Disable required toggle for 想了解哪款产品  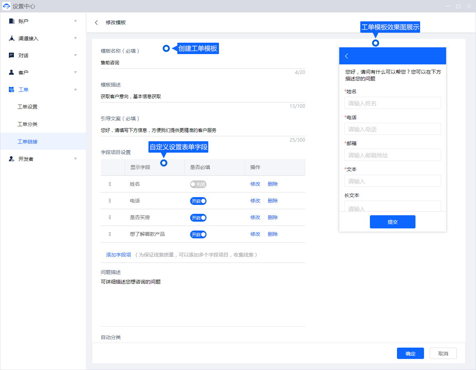click(198, 234)
